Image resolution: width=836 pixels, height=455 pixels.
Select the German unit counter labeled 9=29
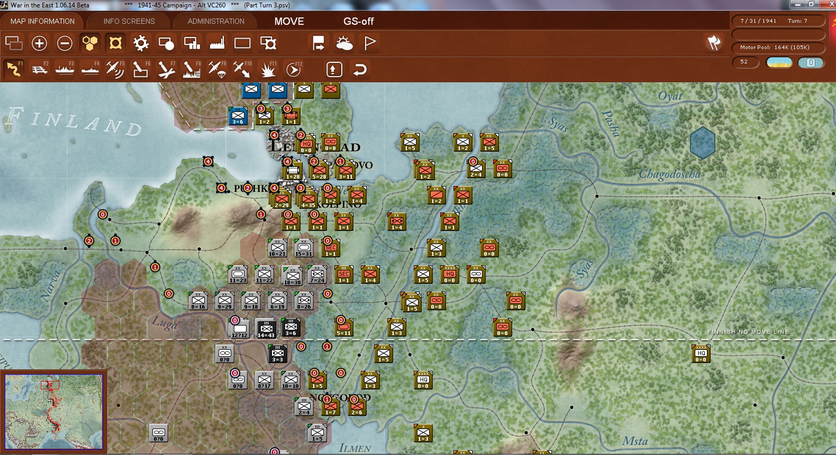(x=224, y=301)
